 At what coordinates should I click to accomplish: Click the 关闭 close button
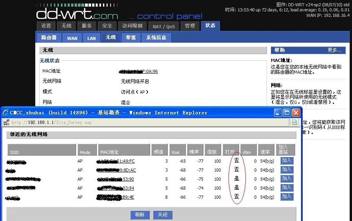pos(163,215)
